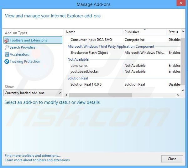Open Tracking Protection add-on type
The width and height of the screenshot is (188, 168).
coord(22,62)
